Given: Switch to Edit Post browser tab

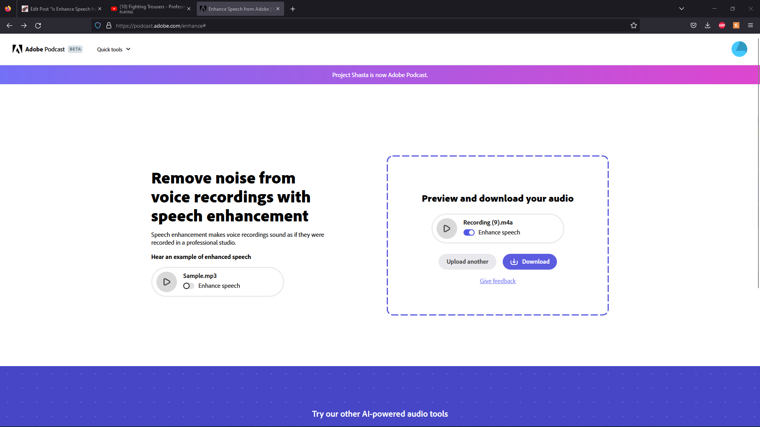Looking at the screenshot, I should [59, 9].
